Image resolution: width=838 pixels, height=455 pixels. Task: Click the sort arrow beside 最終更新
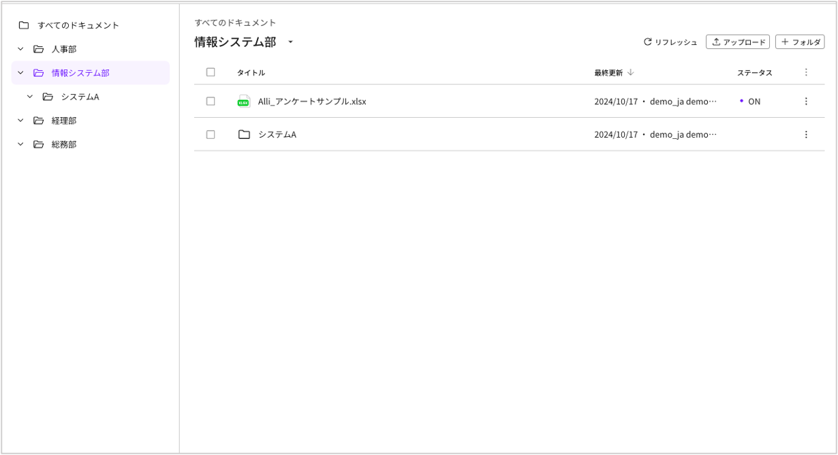(x=630, y=72)
